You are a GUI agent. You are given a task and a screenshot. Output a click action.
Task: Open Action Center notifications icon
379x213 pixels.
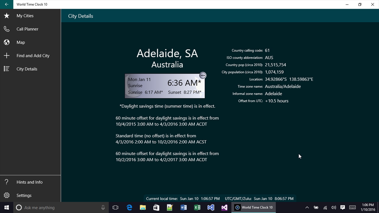coord(343,208)
